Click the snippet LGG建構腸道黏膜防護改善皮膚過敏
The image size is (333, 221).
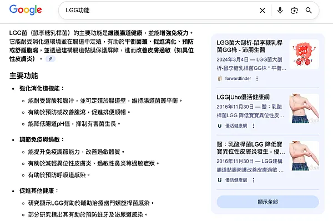click(x=250, y=165)
